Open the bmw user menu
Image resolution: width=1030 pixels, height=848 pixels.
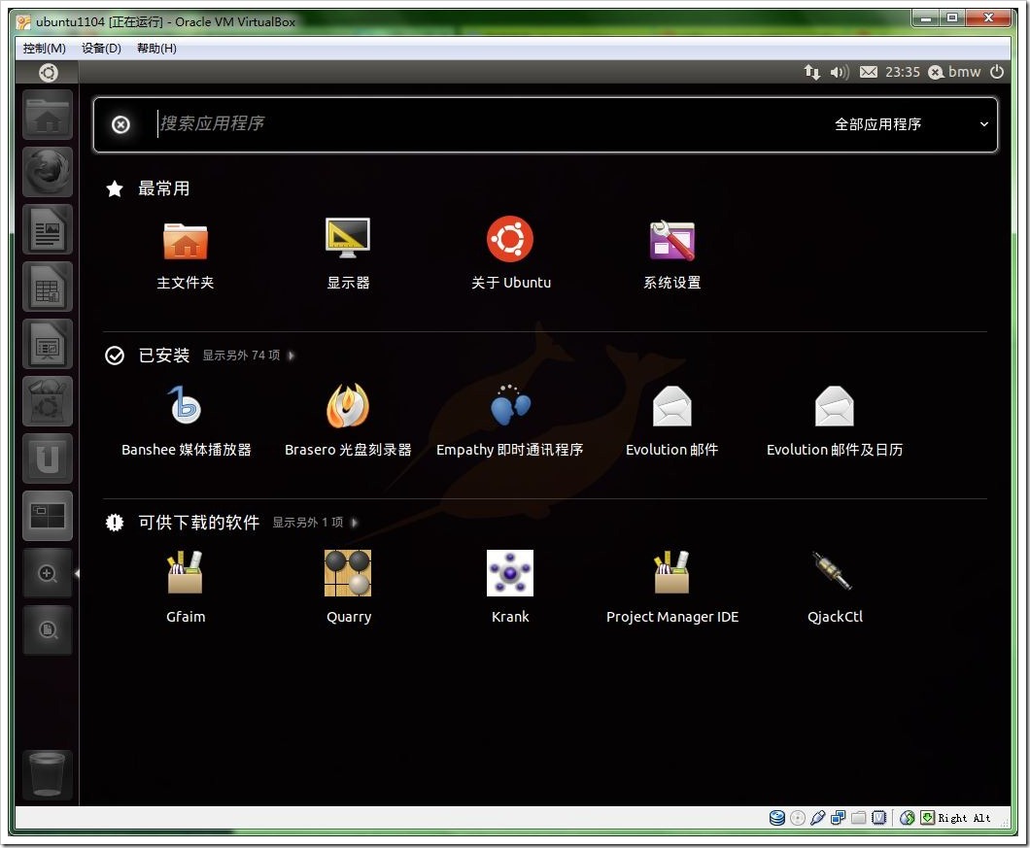click(955, 72)
